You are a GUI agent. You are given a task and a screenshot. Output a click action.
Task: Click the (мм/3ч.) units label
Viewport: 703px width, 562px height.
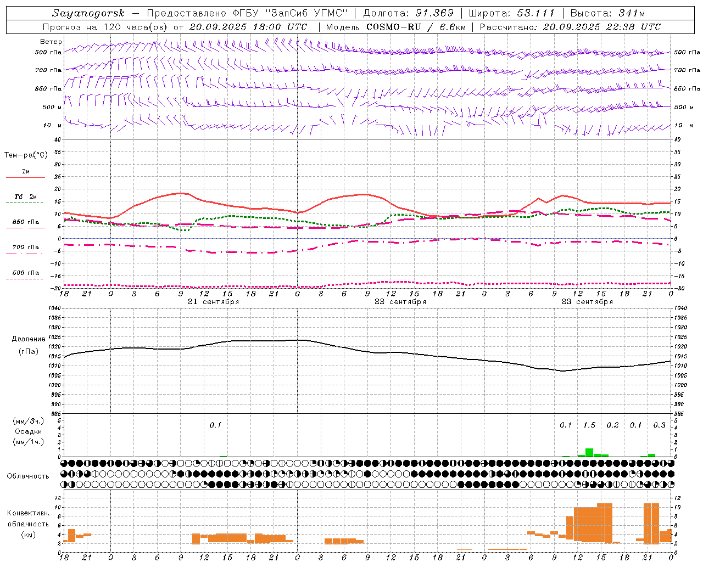(29, 421)
